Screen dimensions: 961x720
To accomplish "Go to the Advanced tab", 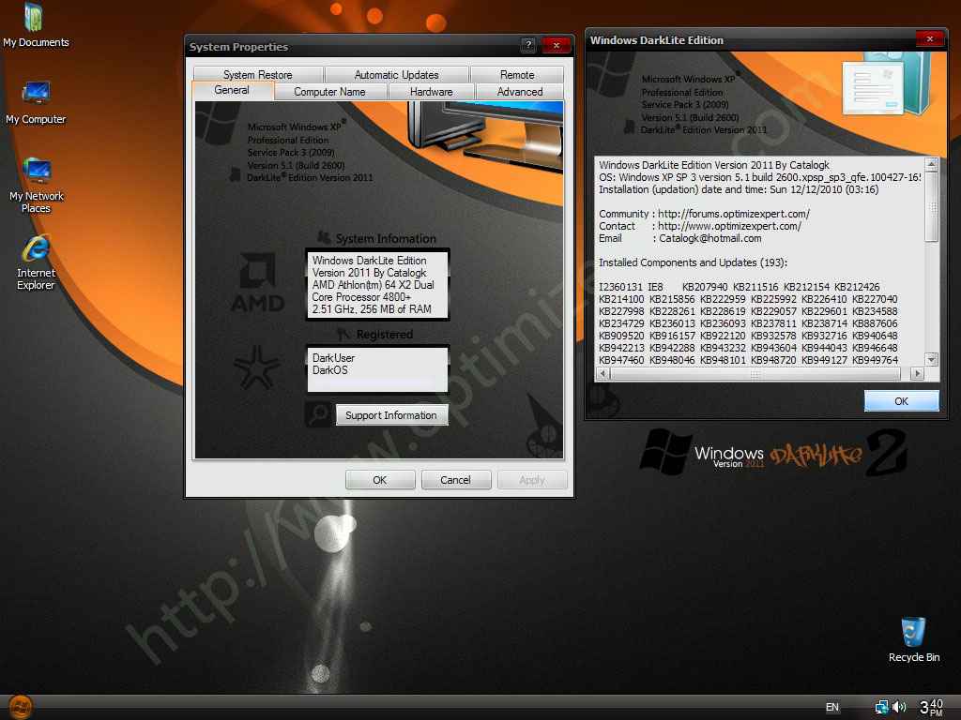I will point(520,92).
